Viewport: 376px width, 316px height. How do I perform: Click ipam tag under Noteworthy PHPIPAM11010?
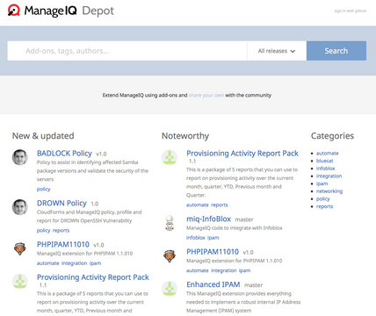coord(245,270)
